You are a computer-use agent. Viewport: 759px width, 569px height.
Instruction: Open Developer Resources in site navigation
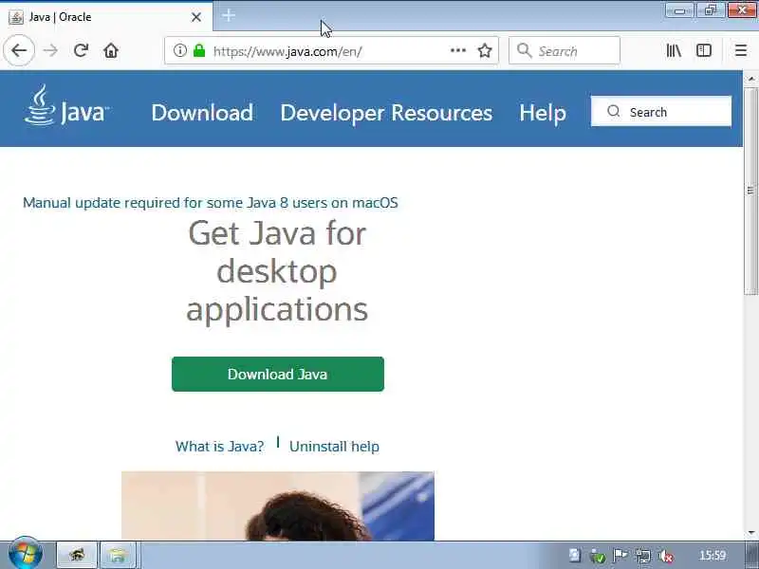tap(386, 113)
